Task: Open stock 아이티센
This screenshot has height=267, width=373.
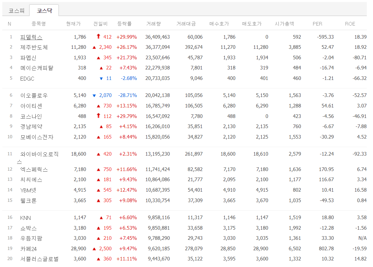Action: pos(31,106)
